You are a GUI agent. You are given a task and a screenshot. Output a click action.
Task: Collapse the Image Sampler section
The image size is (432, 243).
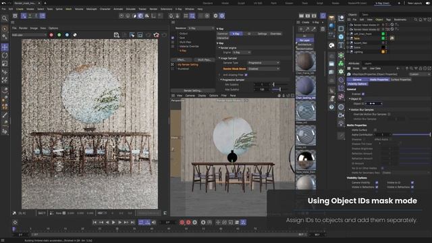pos(219,58)
